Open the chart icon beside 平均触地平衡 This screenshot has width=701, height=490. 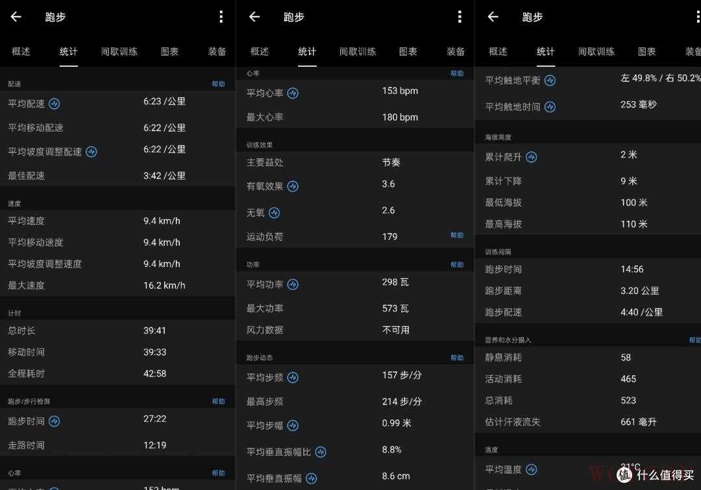(x=550, y=81)
